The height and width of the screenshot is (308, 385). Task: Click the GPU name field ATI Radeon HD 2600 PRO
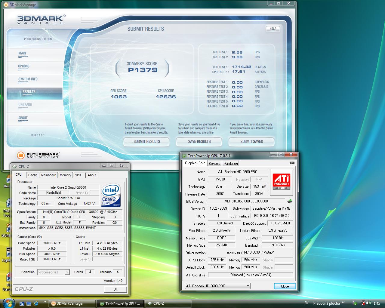coord(238,172)
